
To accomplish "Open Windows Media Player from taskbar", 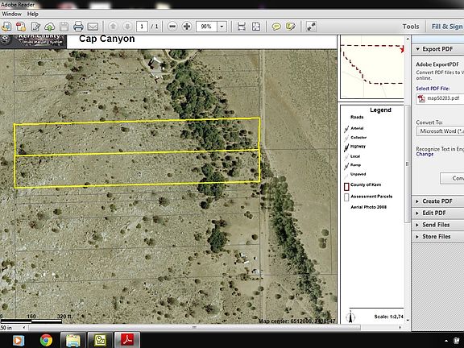I will (x=18, y=340).
